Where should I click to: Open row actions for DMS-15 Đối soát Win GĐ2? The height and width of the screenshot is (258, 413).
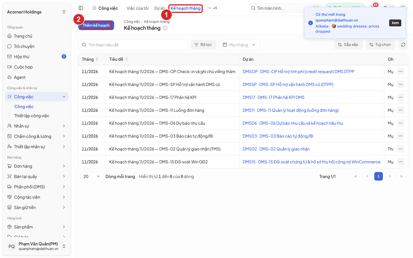click(x=401, y=162)
